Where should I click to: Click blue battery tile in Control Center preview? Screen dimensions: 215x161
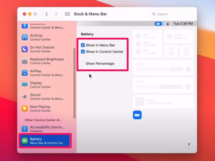point(137,115)
